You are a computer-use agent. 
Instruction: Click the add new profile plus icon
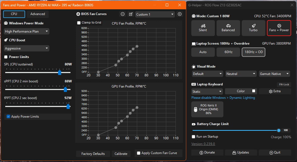(x=180, y=14)
